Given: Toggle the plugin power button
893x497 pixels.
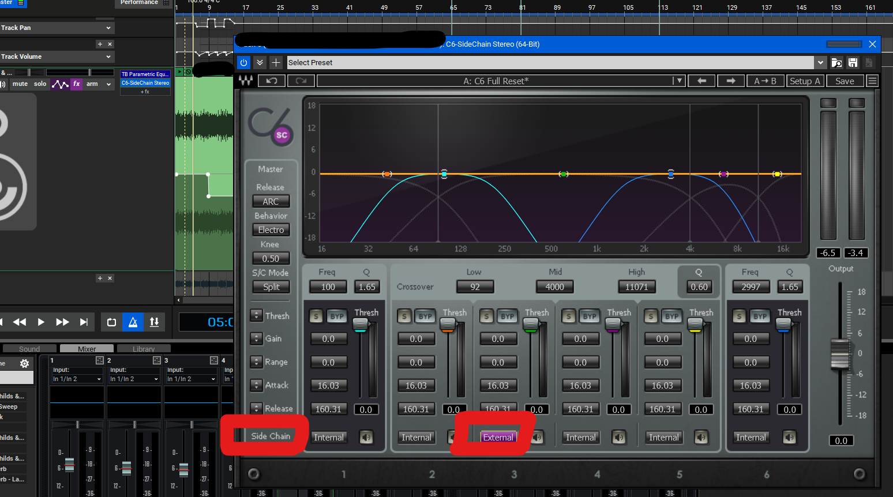Looking at the screenshot, I should point(243,62).
